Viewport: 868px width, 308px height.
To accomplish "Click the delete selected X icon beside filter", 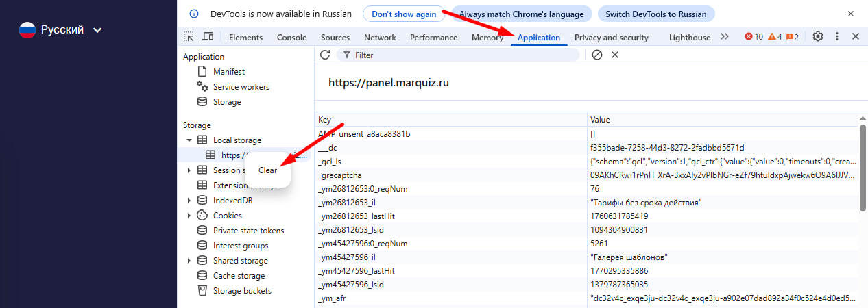I will (x=615, y=55).
